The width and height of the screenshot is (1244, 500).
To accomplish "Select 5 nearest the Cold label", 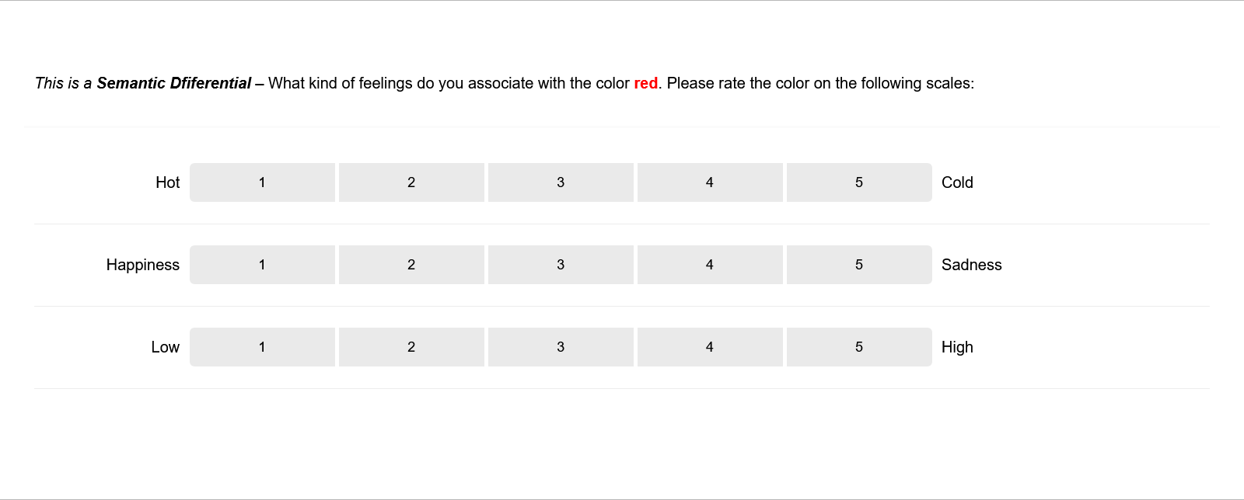I will coord(859,182).
